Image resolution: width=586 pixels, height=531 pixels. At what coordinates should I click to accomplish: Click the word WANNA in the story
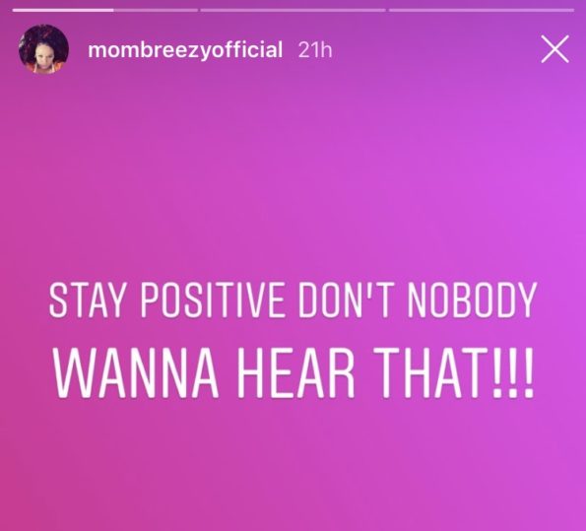pyautogui.click(x=135, y=373)
